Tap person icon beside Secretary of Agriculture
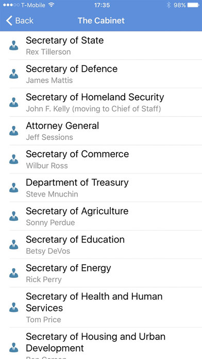Viewport: 202px width, 359px height. pos(14,216)
